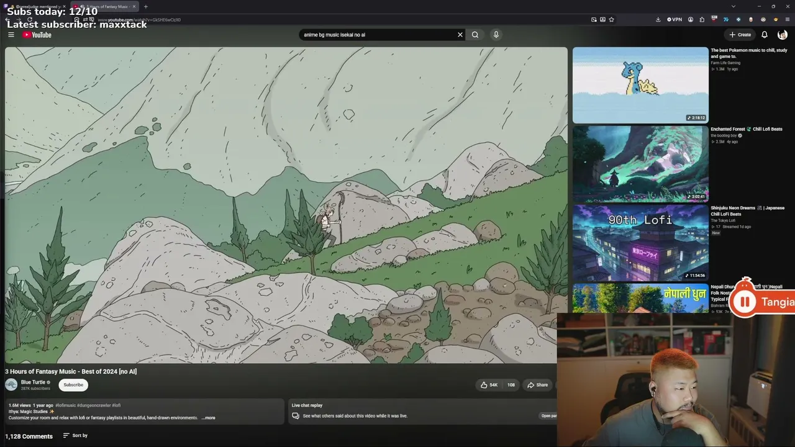Open the video popout icon in address bar
Viewport: 795px width, 447px height.
tap(594, 19)
